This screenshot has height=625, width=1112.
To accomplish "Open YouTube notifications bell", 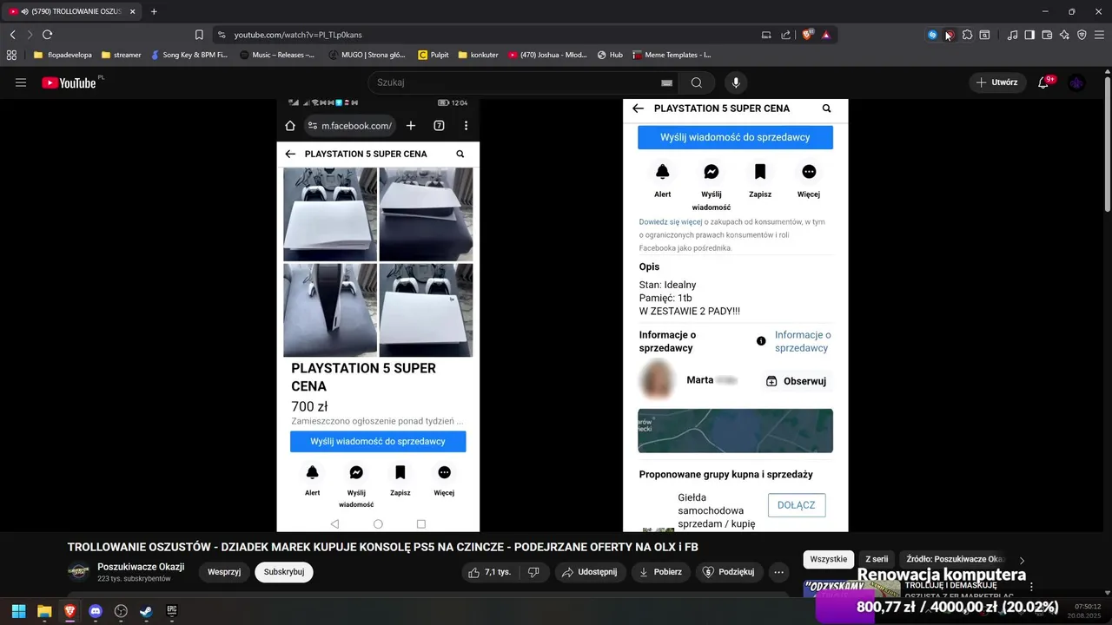I will 1043,82.
